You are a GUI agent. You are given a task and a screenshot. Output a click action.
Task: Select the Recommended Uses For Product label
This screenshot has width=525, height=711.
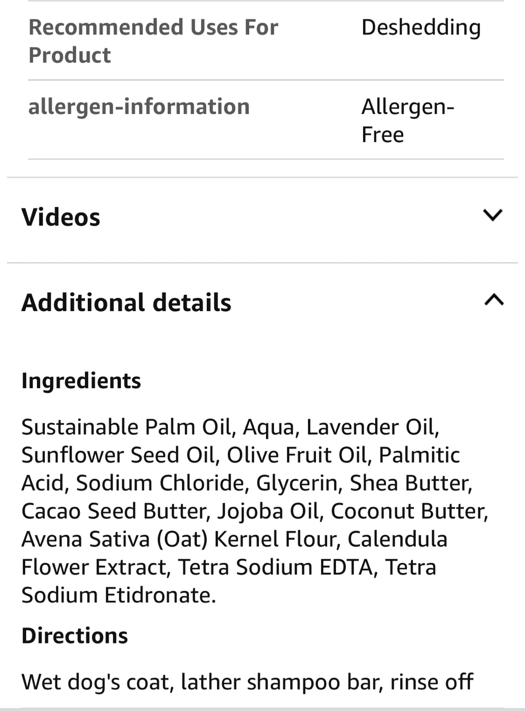153,41
